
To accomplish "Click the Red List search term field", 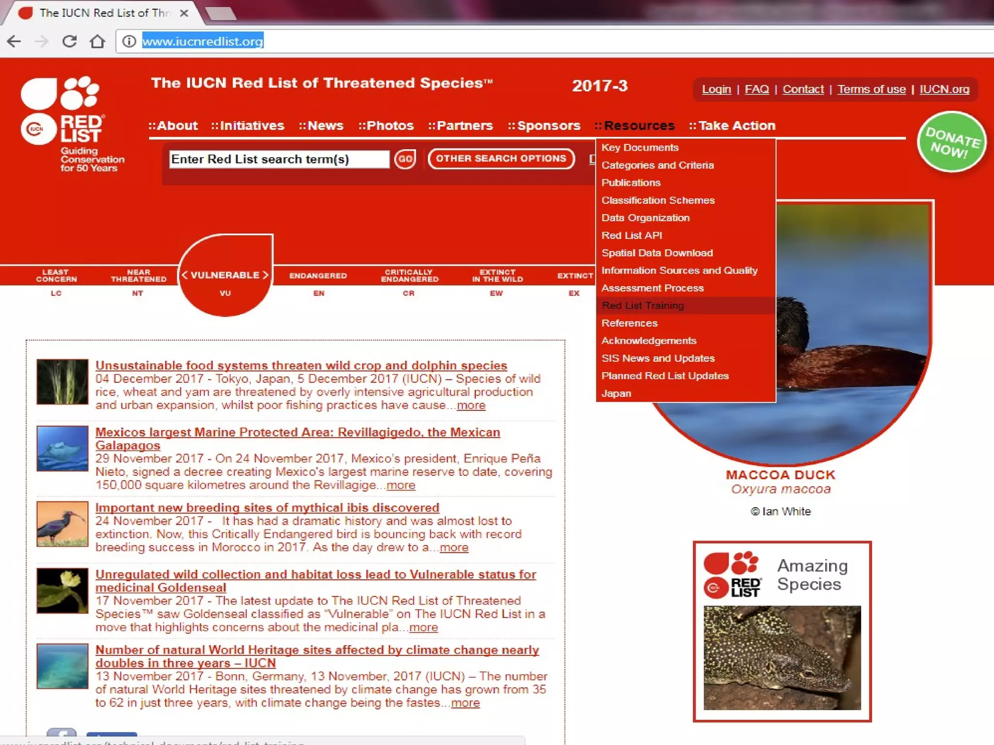I will point(279,159).
